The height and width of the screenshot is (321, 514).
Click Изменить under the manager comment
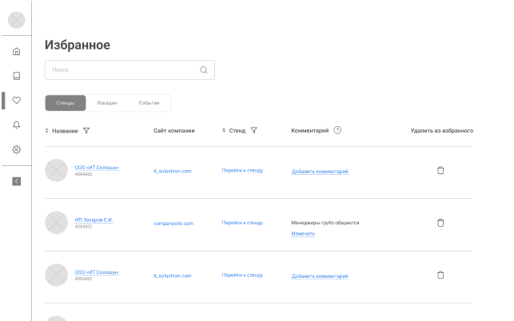click(303, 233)
